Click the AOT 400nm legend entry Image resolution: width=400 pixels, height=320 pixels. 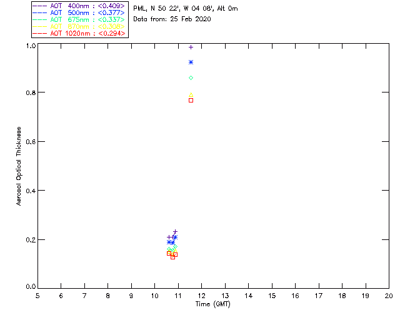[x=79, y=6]
